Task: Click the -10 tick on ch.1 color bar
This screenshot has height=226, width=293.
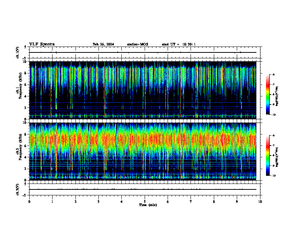Action: click(273, 115)
